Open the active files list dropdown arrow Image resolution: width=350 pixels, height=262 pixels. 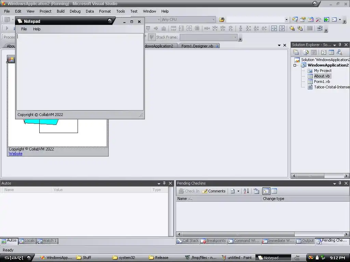tap(279, 45)
